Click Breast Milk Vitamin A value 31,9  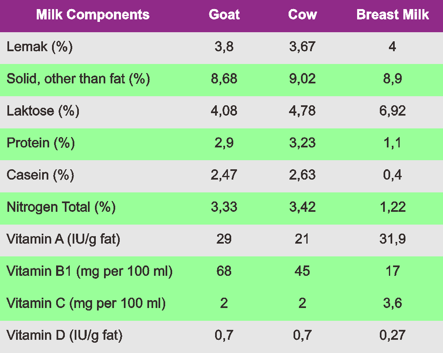click(392, 239)
